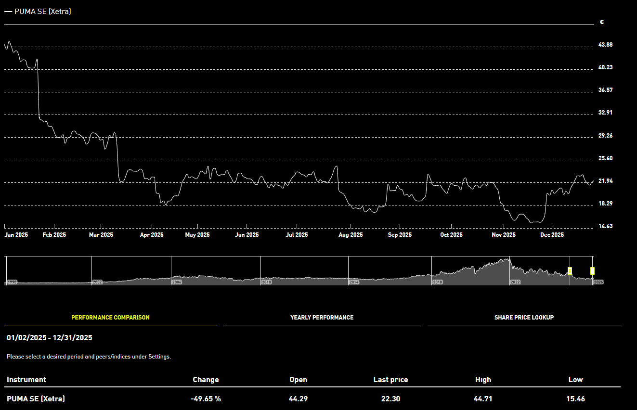This screenshot has width=637, height=410.
Task: Click the Feb 2025 axis label
Action: [54, 235]
